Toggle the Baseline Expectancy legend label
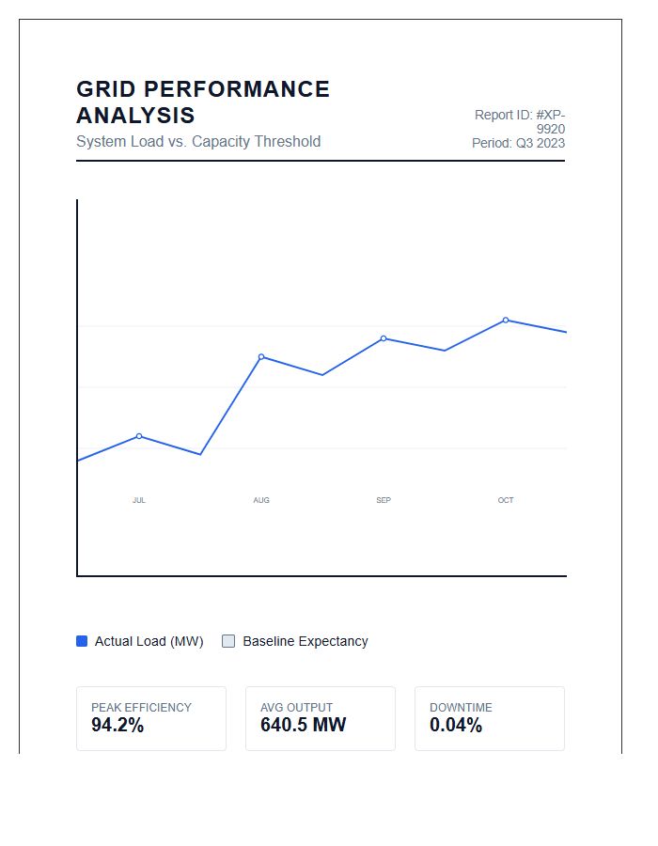 305,641
